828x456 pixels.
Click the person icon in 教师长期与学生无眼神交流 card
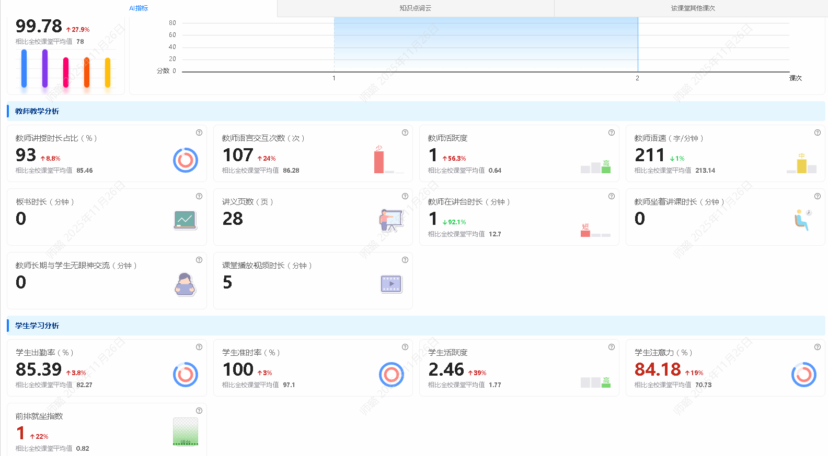coord(185,284)
